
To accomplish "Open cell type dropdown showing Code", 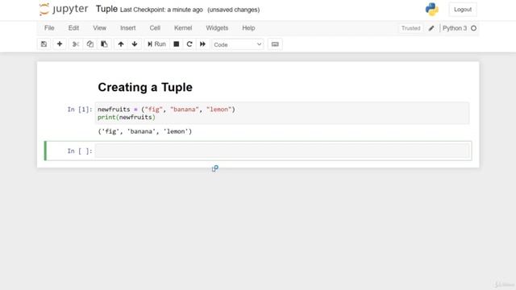I will click(x=238, y=44).
